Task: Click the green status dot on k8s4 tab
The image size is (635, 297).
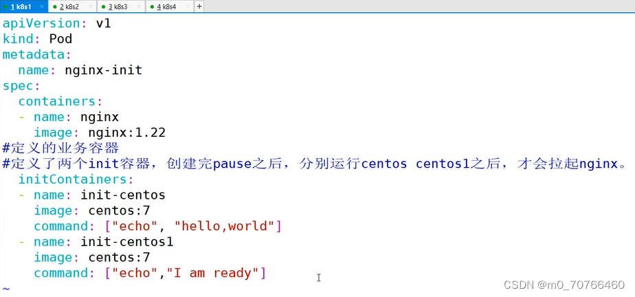Action: [152, 6]
